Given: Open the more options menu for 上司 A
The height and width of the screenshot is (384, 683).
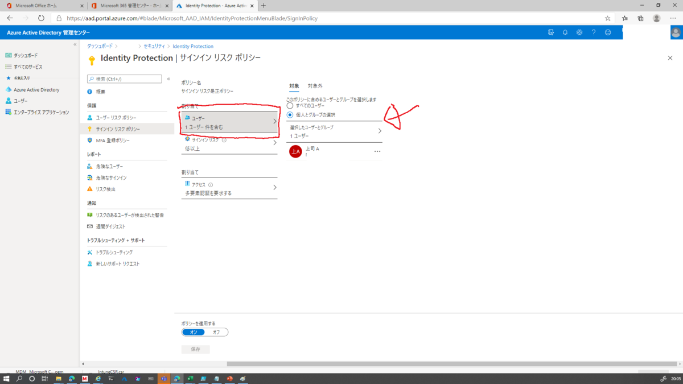Looking at the screenshot, I should (x=377, y=151).
